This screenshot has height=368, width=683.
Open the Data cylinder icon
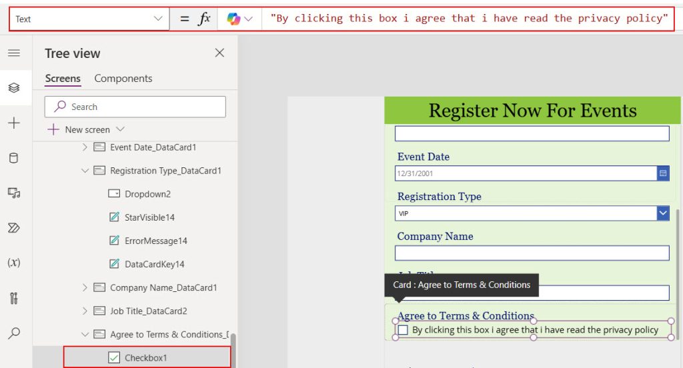[x=14, y=158]
